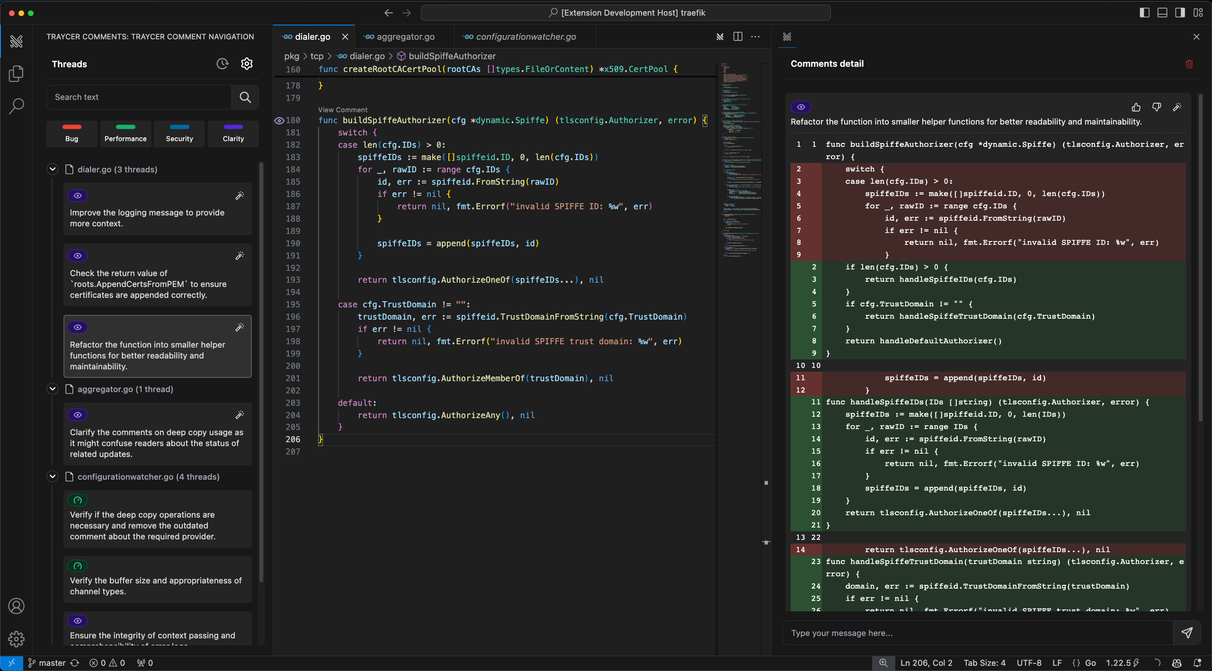1212x671 pixels.
Task: Select Go version 1.22.5 in status bar
Action: [x=1122, y=663]
